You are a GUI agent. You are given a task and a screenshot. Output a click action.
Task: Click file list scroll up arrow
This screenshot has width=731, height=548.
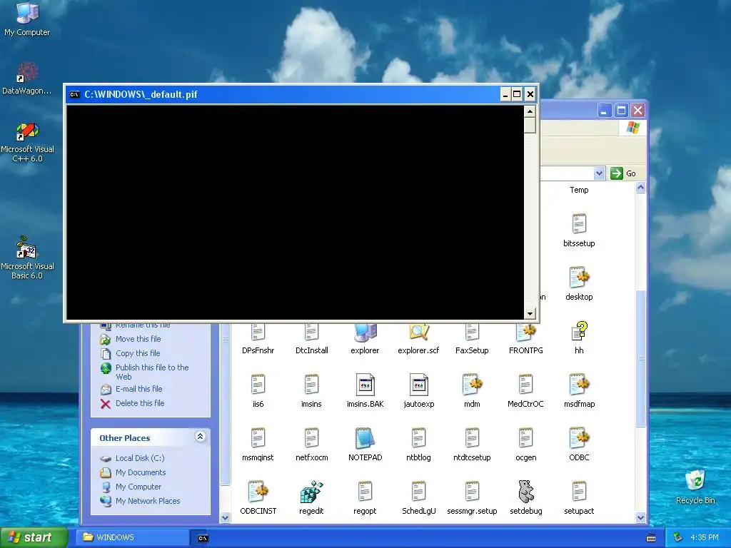coord(640,188)
